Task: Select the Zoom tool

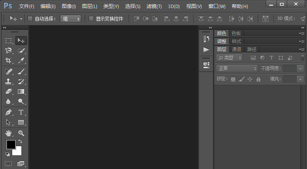Action: 21,133
